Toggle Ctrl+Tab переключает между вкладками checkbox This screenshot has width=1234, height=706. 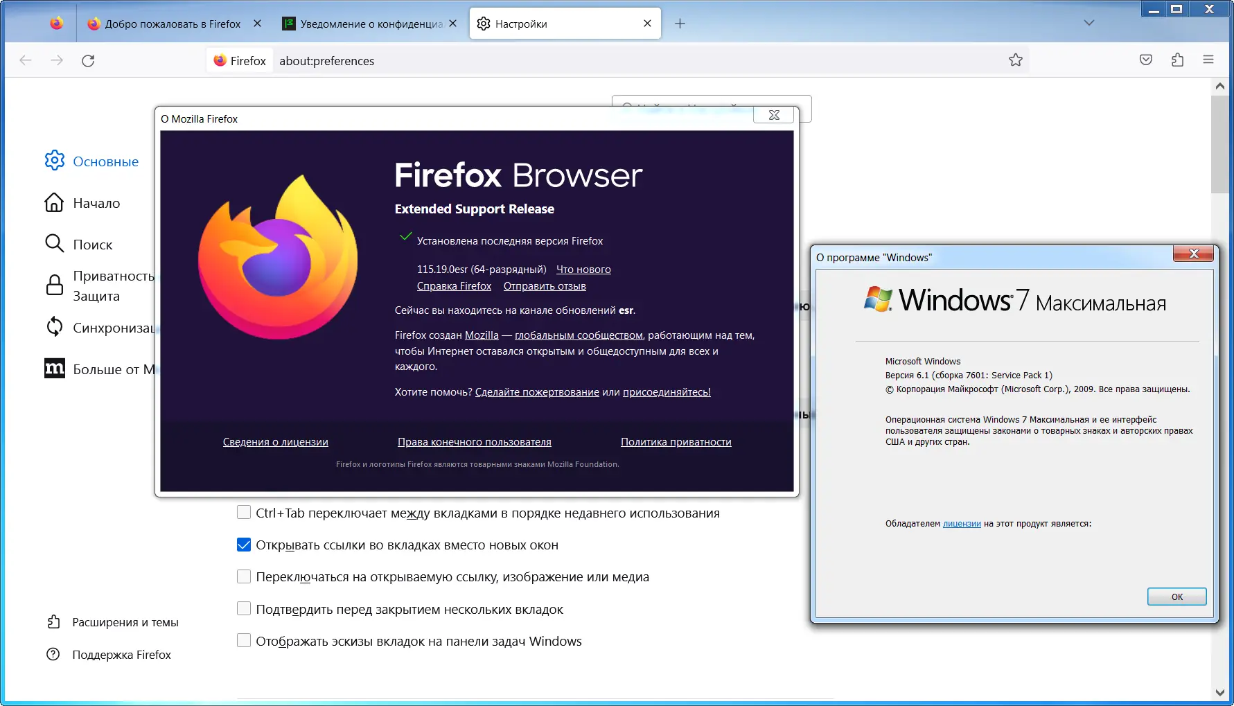pyautogui.click(x=244, y=513)
